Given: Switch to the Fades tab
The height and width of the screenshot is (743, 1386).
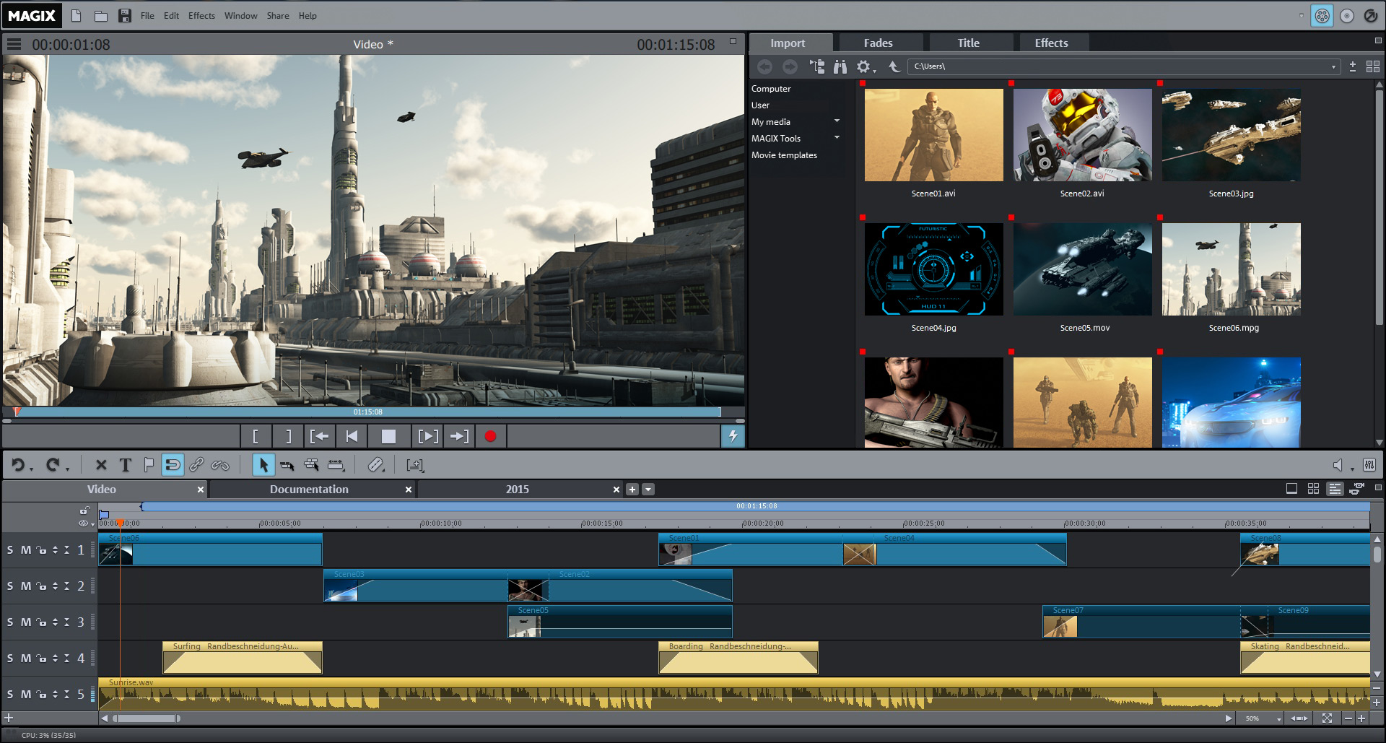Looking at the screenshot, I should (879, 43).
